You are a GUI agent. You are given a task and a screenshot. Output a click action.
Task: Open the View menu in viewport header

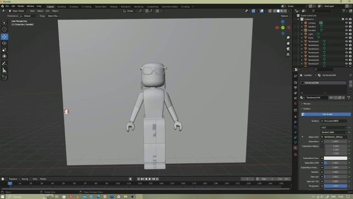pos(33,11)
